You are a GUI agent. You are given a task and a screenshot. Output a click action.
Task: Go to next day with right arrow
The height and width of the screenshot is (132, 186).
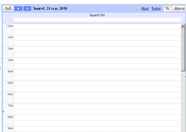27,9
